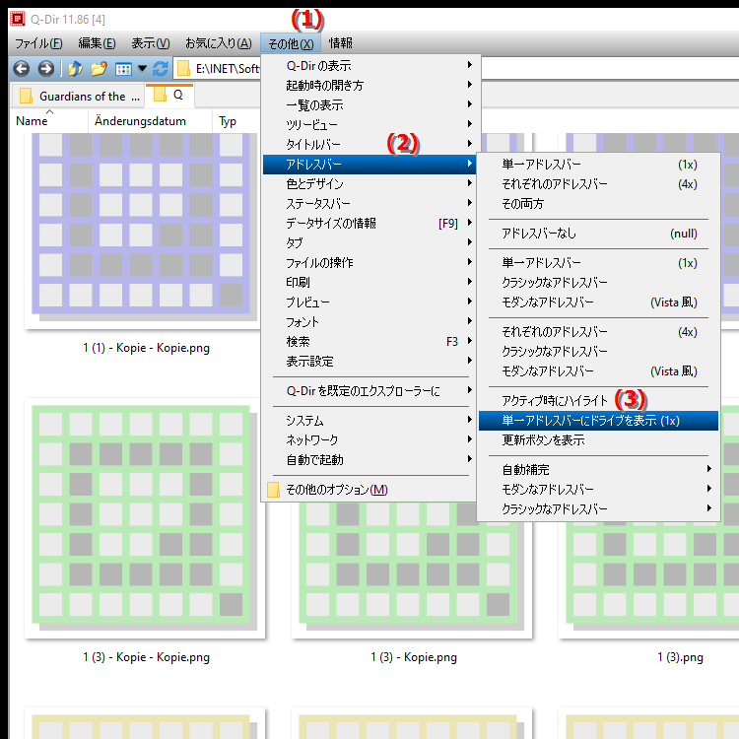
Task: Expand the 一覧の表示 submenu
Action: (x=369, y=105)
